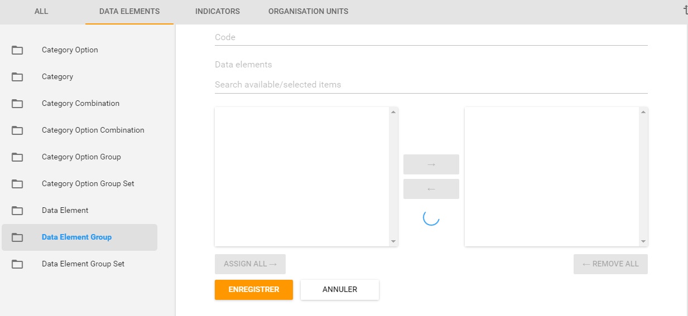Screen dimensions: 688x316
Task: Open Category Option Combination in sidebar
Action: (x=93, y=130)
